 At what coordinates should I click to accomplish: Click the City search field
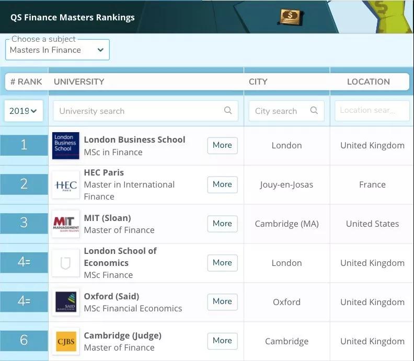286,111
